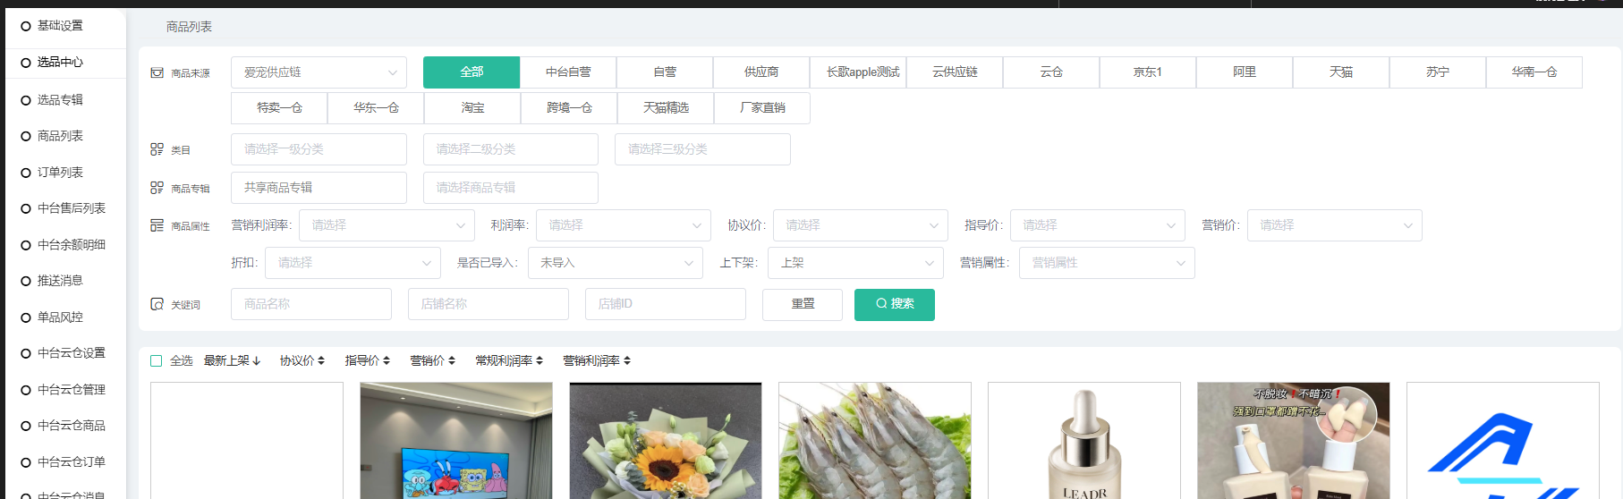1623x499 pixels.
Task: Select the 华东一仓 source tab
Action: (x=376, y=108)
